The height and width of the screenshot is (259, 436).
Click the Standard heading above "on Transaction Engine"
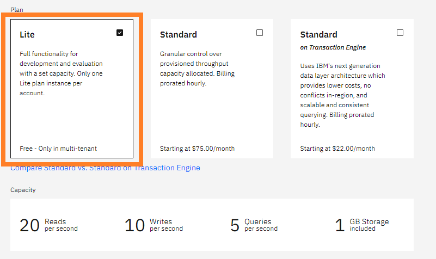coord(319,34)
